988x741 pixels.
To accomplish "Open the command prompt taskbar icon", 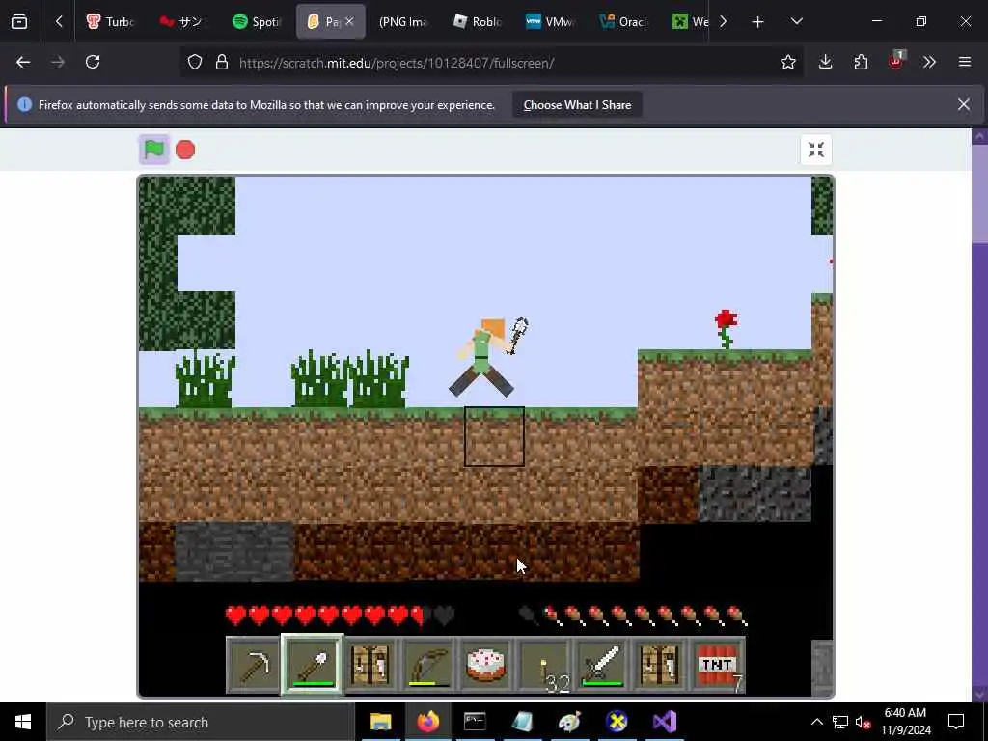I will pyautogui.click(x=475, y=722).
